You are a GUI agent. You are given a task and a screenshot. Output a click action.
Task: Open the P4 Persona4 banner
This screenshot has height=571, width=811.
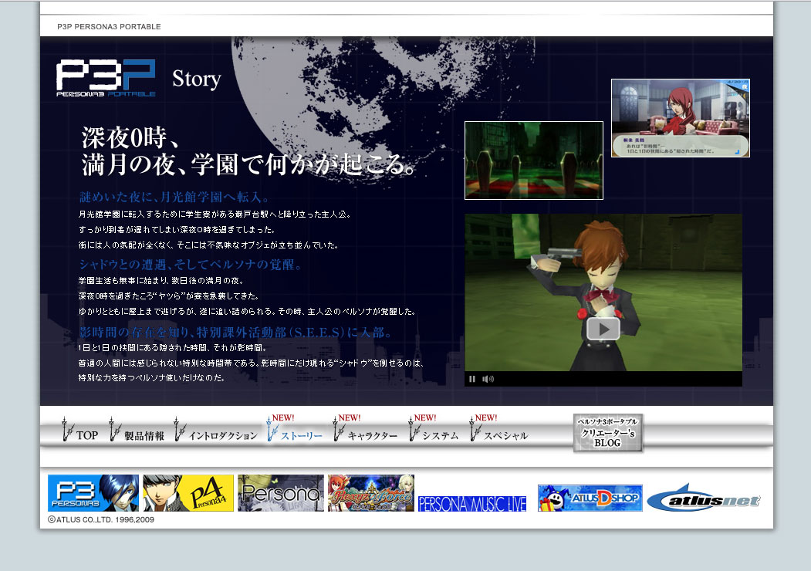click(x=188, y=493)
